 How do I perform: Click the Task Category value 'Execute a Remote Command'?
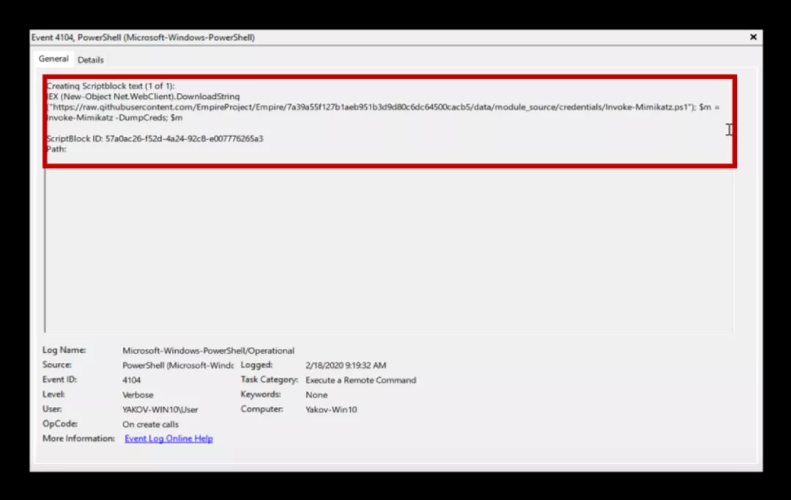click(x=360, y=380)
